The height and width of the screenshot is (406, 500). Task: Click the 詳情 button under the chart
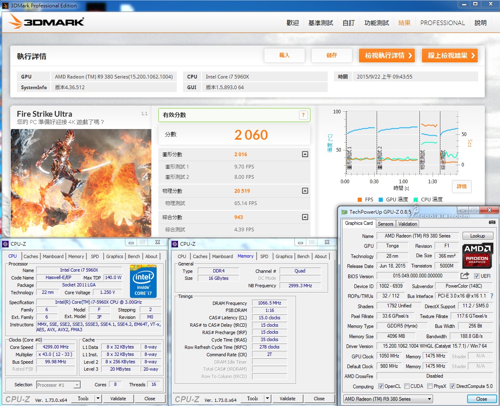tap(462, 187)
